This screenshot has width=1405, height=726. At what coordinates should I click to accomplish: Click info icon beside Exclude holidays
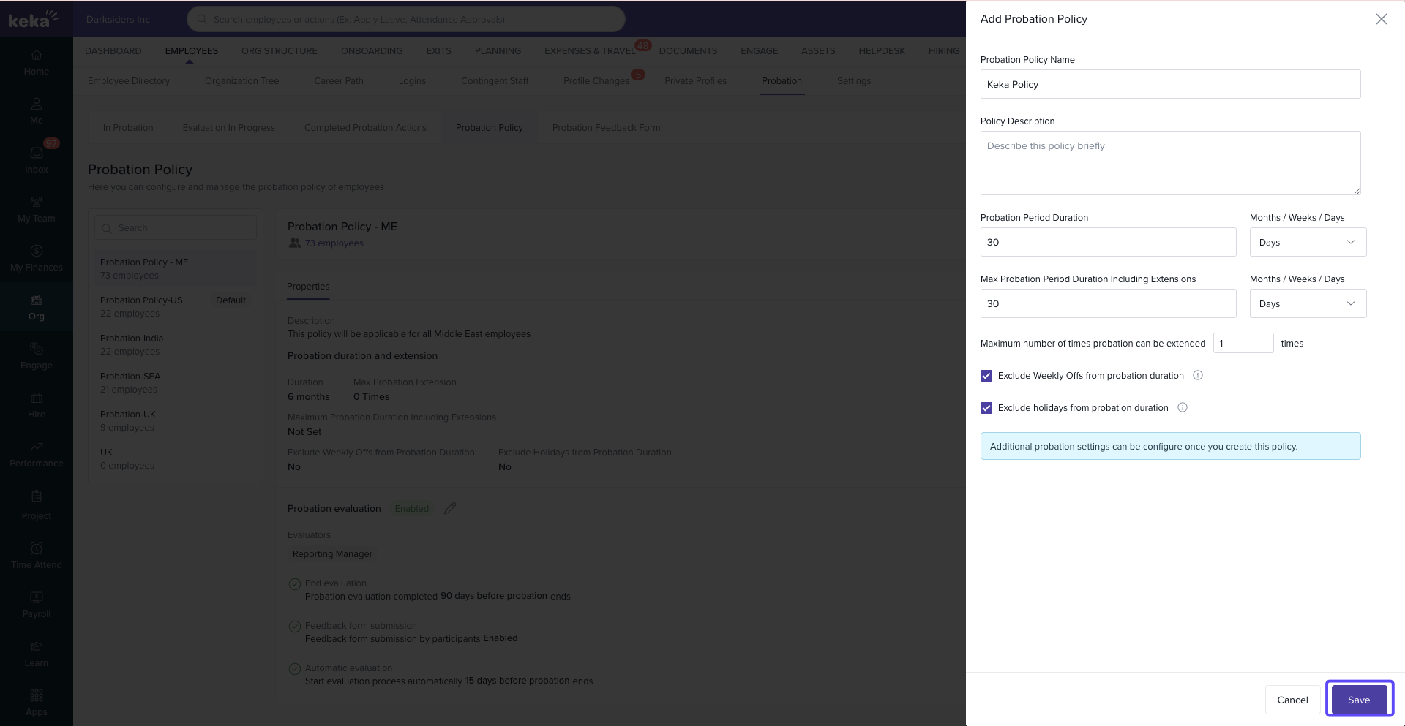(x=1183, y=408)
